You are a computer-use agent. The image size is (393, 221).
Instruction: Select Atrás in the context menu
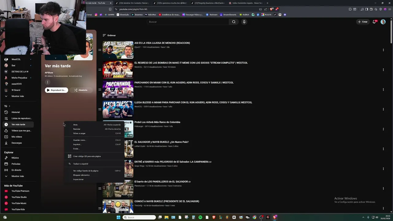[95, 125]
